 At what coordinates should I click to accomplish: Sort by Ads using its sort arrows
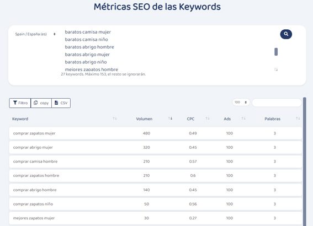click(x=243, y=119)
